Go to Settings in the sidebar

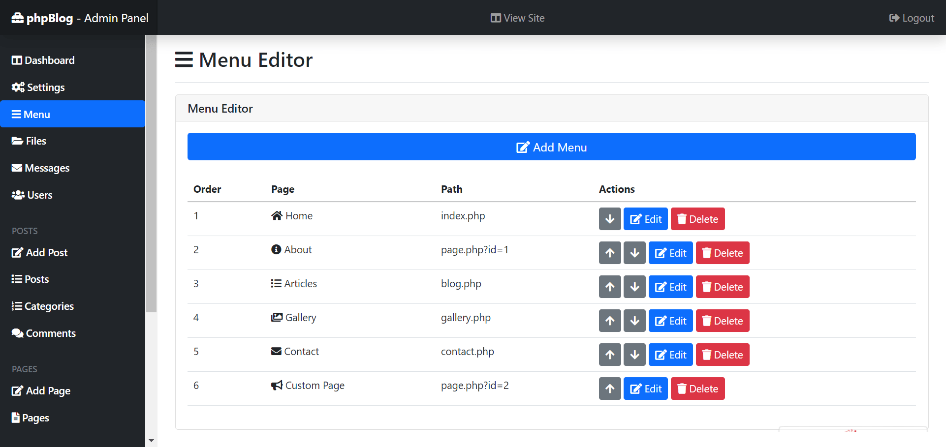tap(38, 88)
